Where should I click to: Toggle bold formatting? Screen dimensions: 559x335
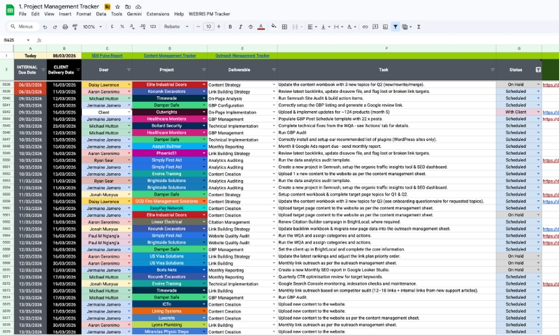click(x=230, y=27)
